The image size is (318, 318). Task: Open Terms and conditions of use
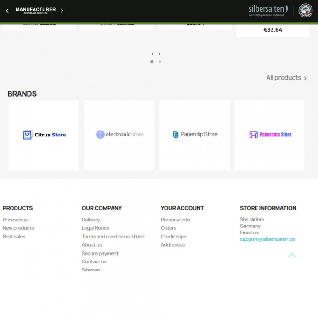tap(113, 237)
